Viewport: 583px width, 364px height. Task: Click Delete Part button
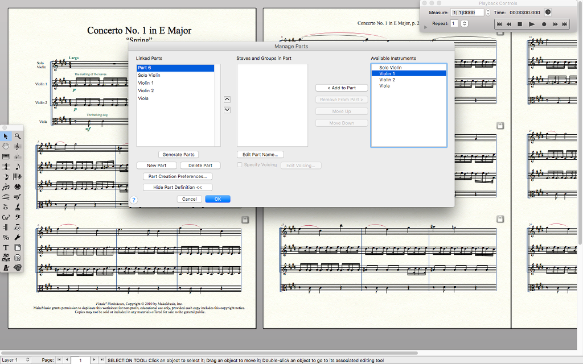[200, 166]
